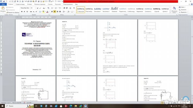Open the Times New Roman font dropdown
Screen dimensions: 193x108
coord(25,8)
